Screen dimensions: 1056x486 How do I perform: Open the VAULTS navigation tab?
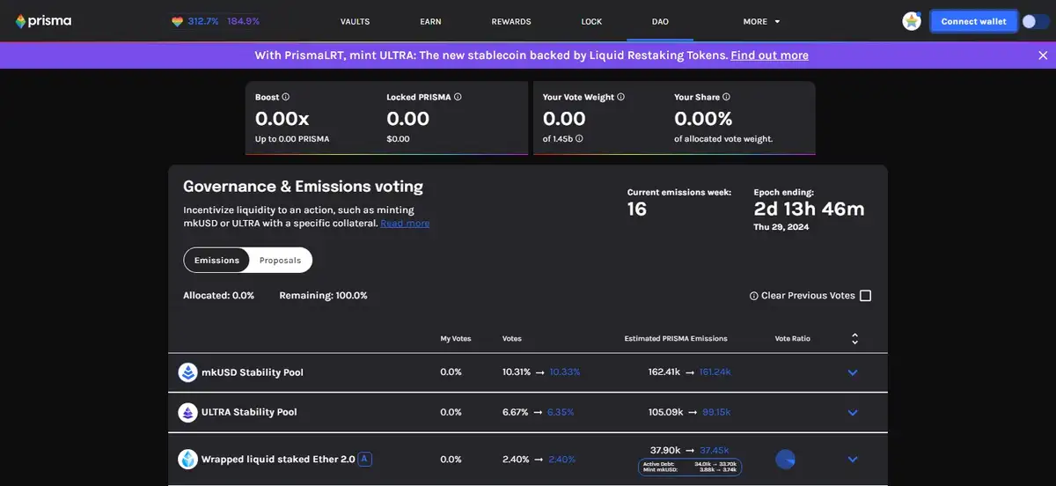point(355,21)
